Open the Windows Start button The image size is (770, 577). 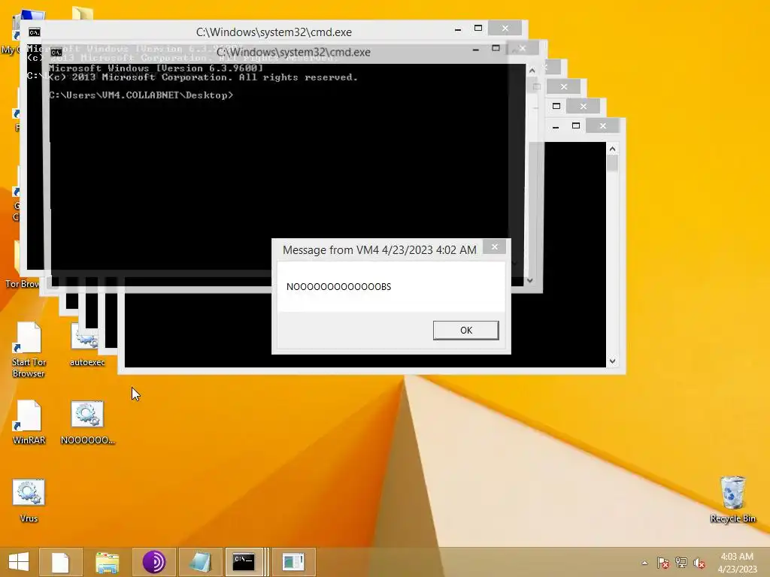coord(19,562)
